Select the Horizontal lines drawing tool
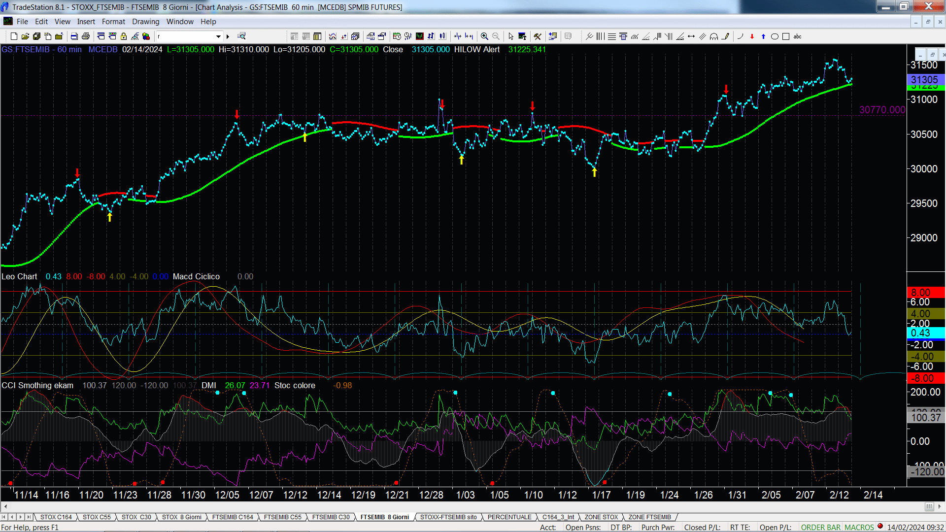 pos(611,36)
